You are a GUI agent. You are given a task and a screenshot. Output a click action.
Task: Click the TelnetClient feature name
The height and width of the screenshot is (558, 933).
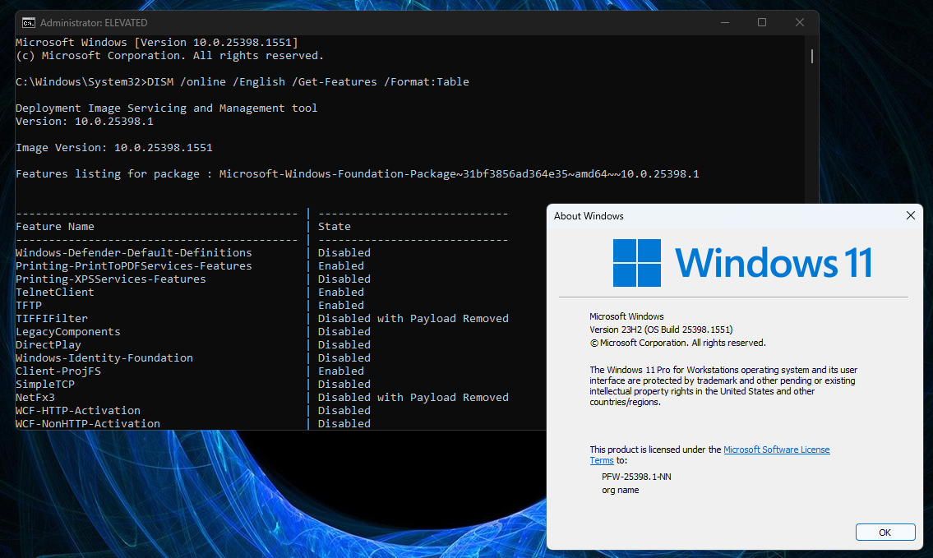coord(55,292)
